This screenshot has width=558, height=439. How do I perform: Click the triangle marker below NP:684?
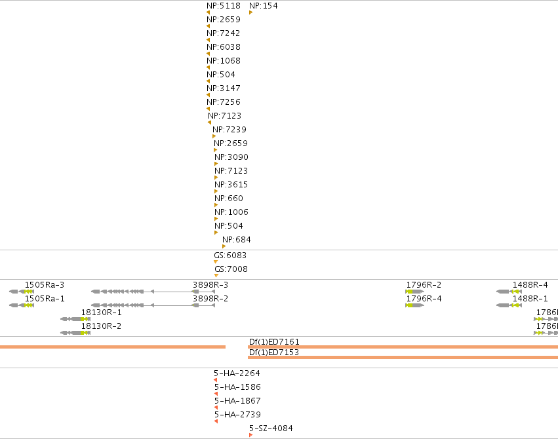(x=224, y=246)
